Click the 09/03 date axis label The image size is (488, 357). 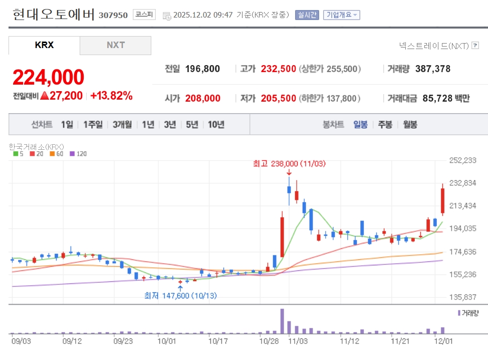[x=21, y=341]
